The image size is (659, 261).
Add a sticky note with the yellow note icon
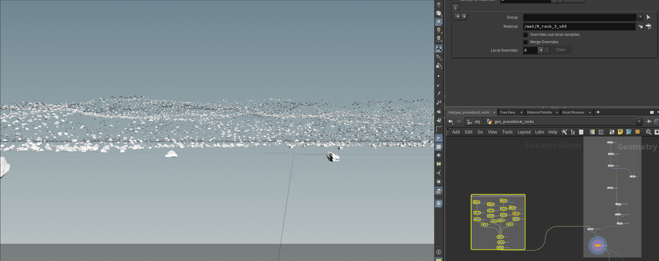(620, 132)
